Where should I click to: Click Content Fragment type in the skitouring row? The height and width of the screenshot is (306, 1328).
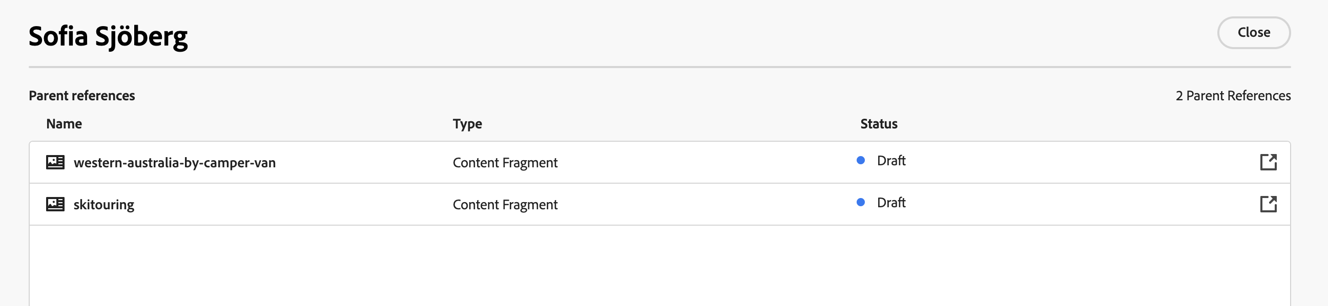click(x=505, y=205)
